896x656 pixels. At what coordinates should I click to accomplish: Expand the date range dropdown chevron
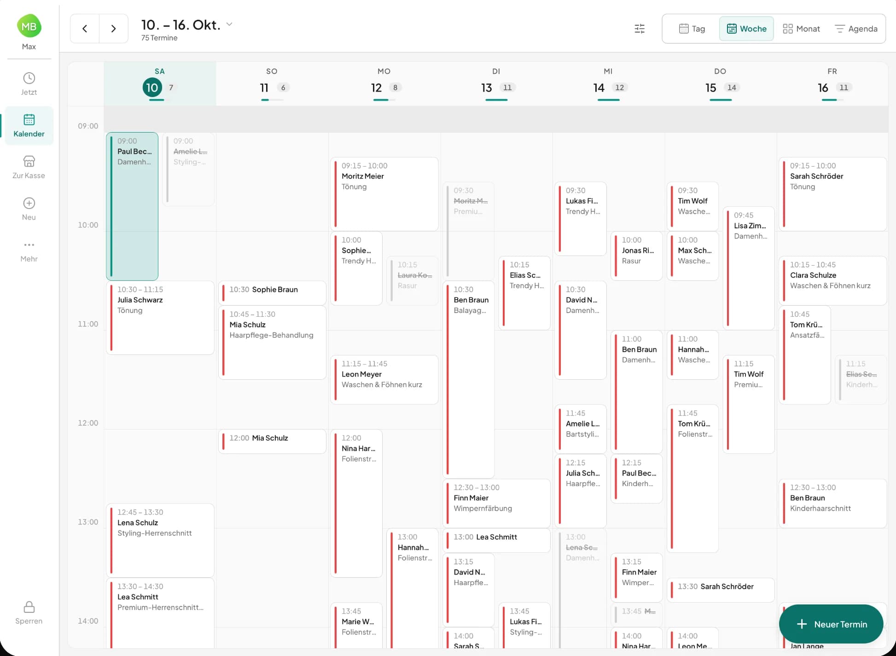(229, 24)
